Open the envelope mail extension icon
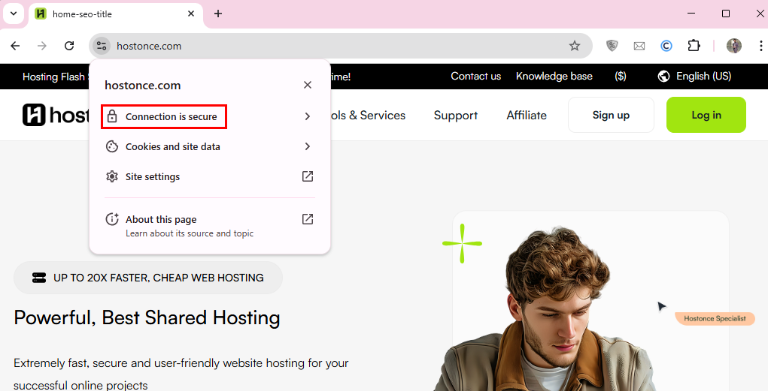 (639, 46)
